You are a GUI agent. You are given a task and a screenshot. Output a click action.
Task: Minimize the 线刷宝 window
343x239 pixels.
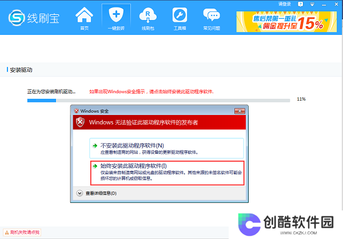point(324,5)
